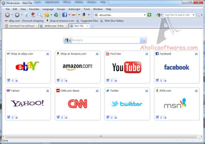
Task: Expand the Forward button history dropdown
Action: coord(22,15)
